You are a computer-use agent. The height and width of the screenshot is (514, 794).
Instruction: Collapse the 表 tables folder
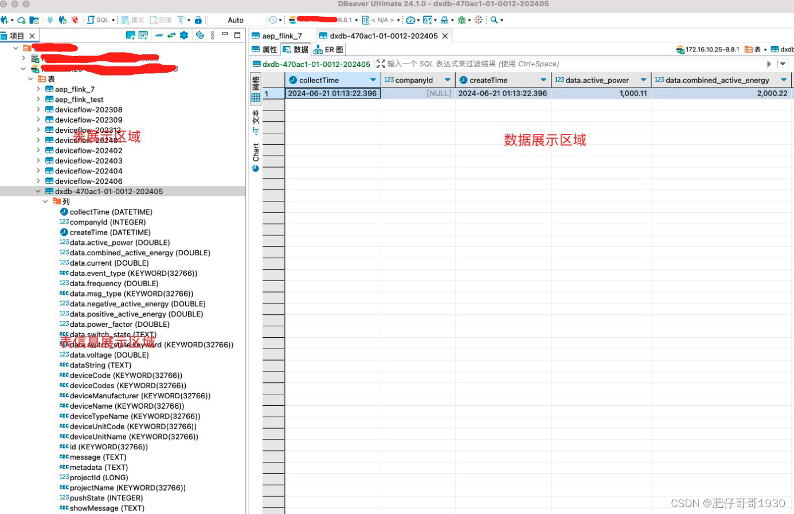pyautogui.click(x=30, y=79)
